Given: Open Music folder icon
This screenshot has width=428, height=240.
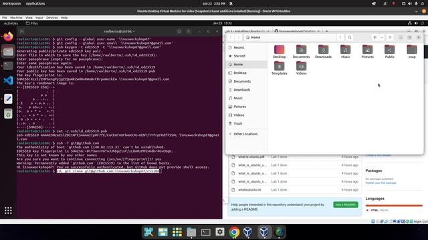Looking at the screenshot, I should [345, 50].
